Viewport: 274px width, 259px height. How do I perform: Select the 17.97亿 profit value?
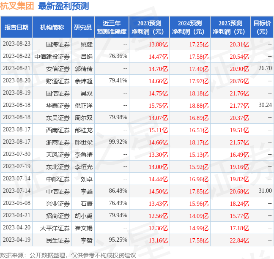click(x=199, y=81)
